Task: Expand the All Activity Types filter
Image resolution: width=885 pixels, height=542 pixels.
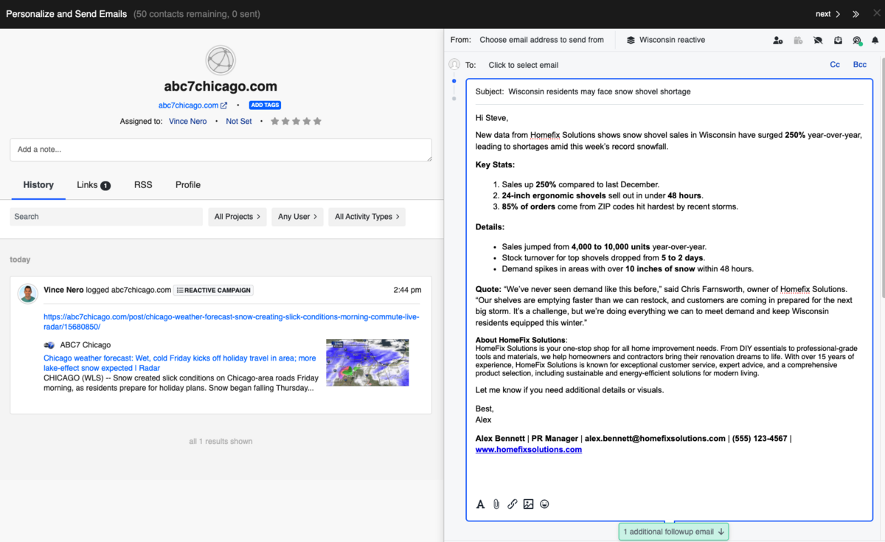Action: 367,217
